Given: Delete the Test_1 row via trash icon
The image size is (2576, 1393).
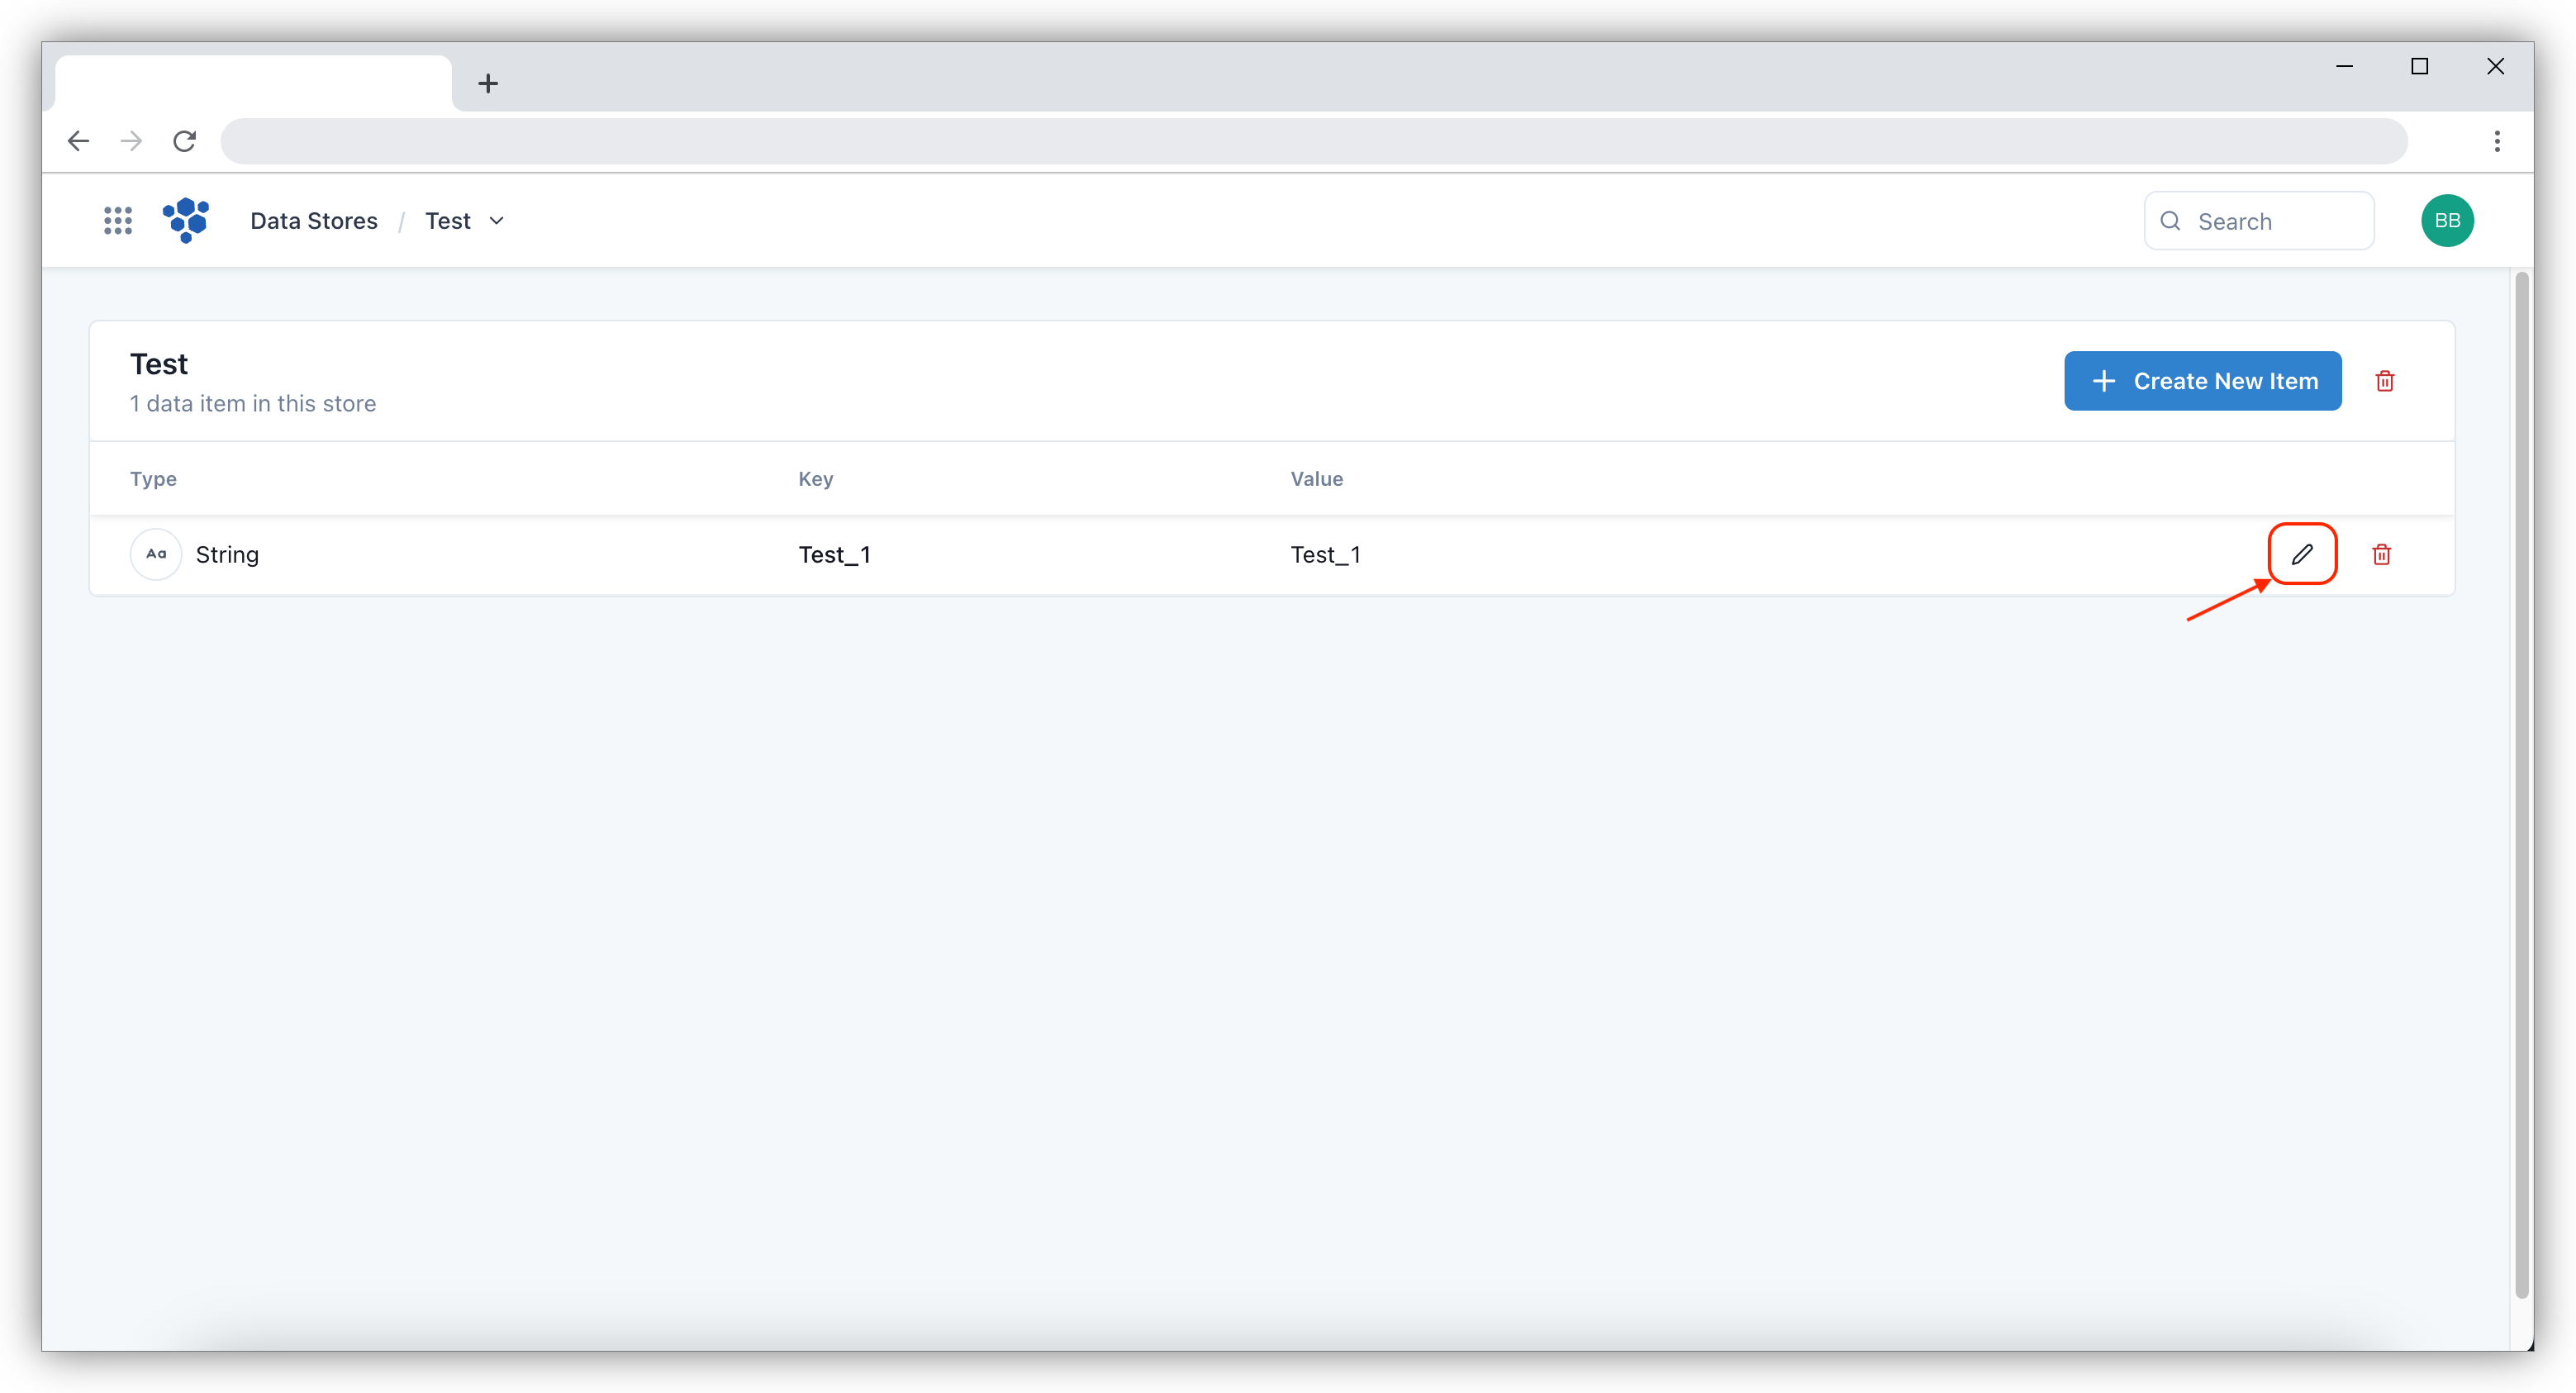Looking at the screenshot, I should coord(2382,554).
